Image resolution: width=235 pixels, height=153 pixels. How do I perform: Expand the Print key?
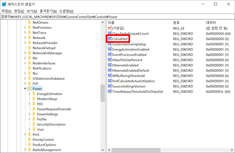25,134
